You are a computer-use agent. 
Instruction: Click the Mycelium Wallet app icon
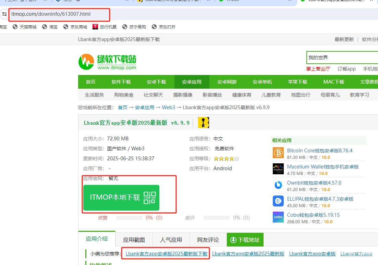click(278, 169)
